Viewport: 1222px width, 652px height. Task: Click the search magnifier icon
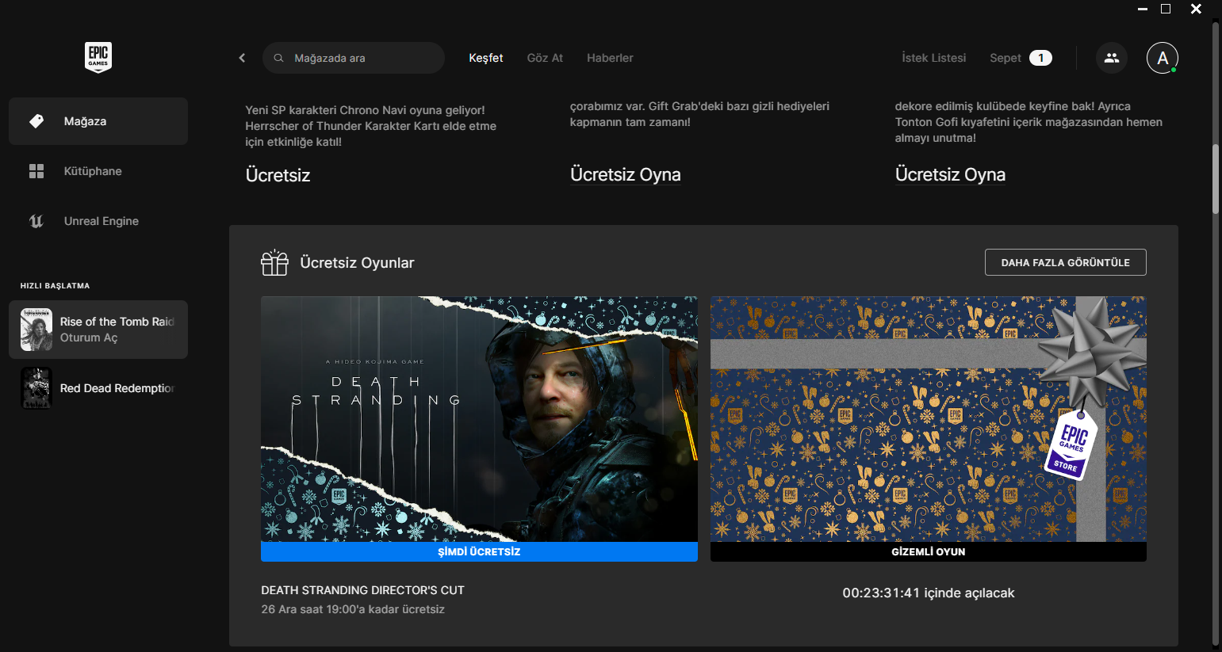[x=278, y=58]
